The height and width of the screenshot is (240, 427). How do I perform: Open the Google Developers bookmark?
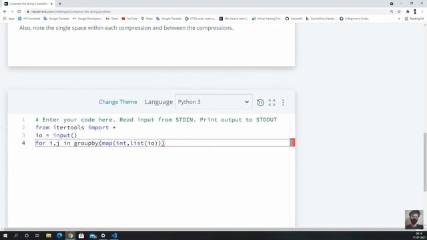(x=87, y=19)
